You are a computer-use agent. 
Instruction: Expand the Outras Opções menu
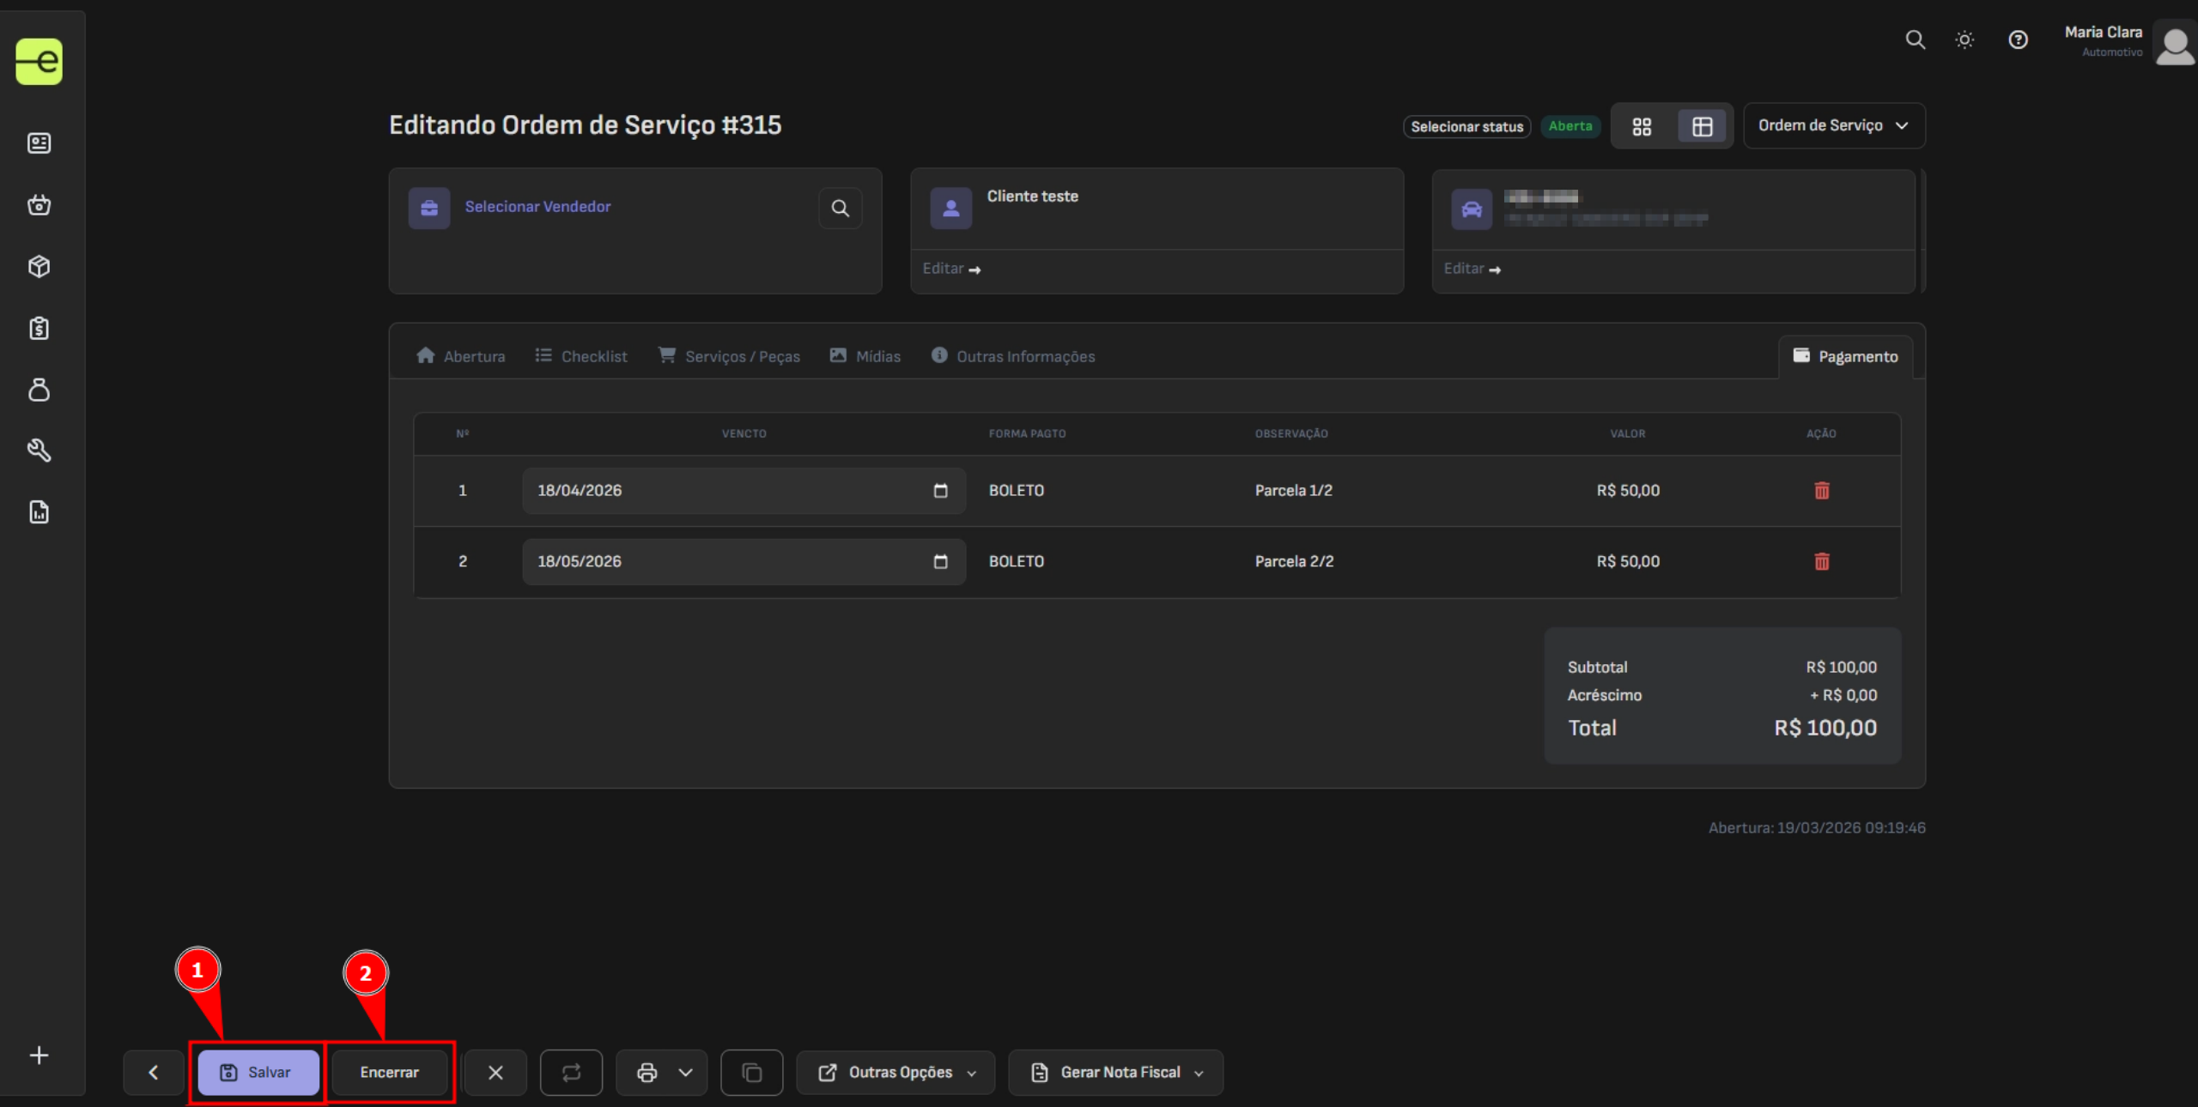coord(896,1072)
